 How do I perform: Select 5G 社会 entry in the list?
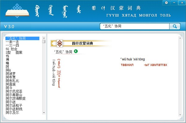point(11,49)
